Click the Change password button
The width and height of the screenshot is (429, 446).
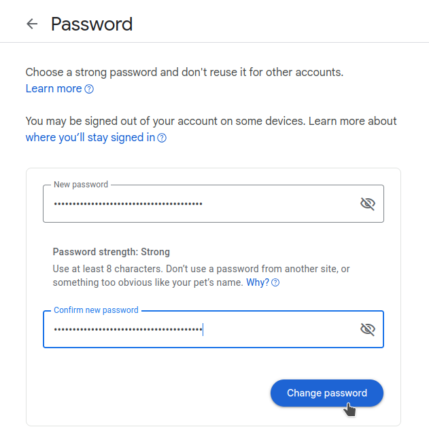click(327, 393)
